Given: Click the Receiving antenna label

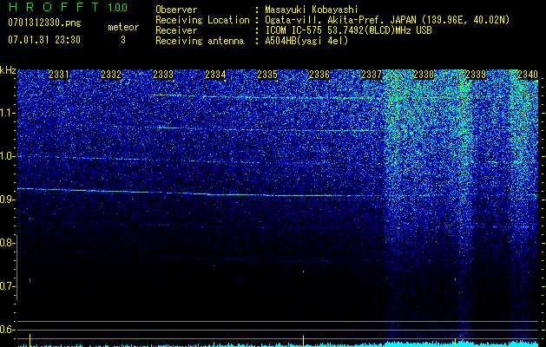Looking at the screenshot, I should coord(200,41).
